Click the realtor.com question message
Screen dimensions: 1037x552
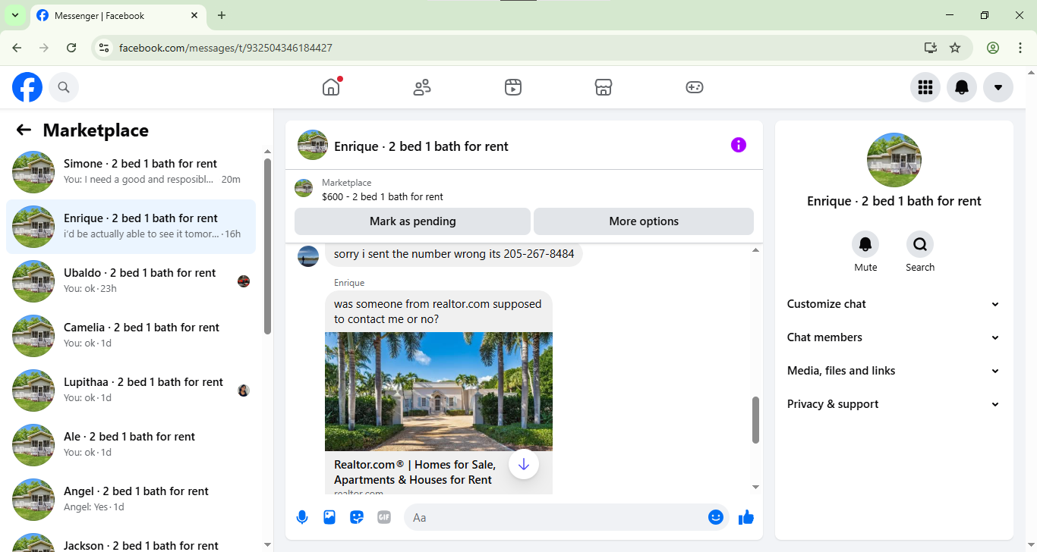click(x=439, y=312)
